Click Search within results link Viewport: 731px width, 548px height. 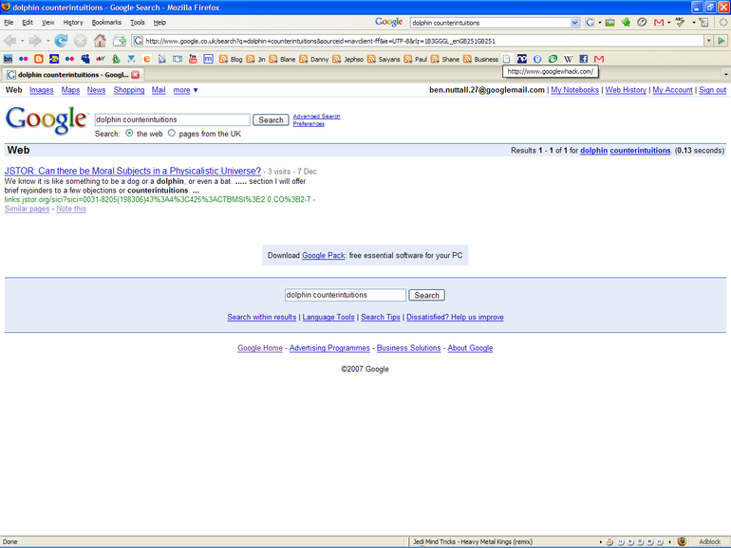(261, 317)
